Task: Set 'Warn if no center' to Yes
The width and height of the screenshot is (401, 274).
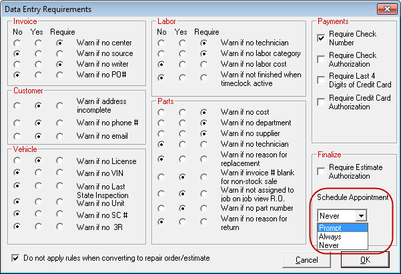Action: (39, 43)
